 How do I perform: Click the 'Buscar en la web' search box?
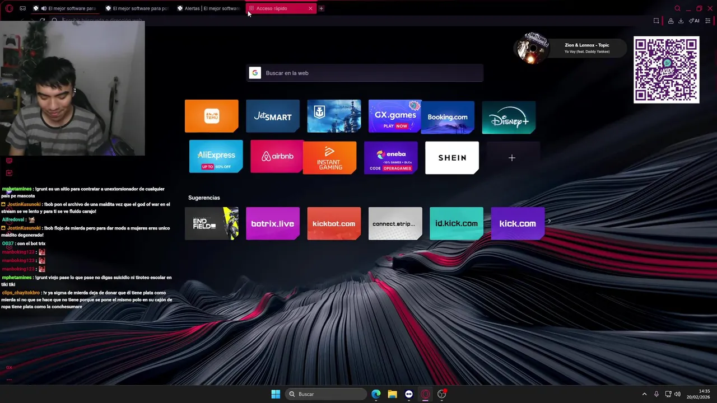pos(365,73)
